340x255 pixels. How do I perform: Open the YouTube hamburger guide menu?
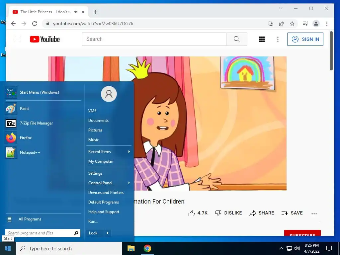(x=18, y=39)
